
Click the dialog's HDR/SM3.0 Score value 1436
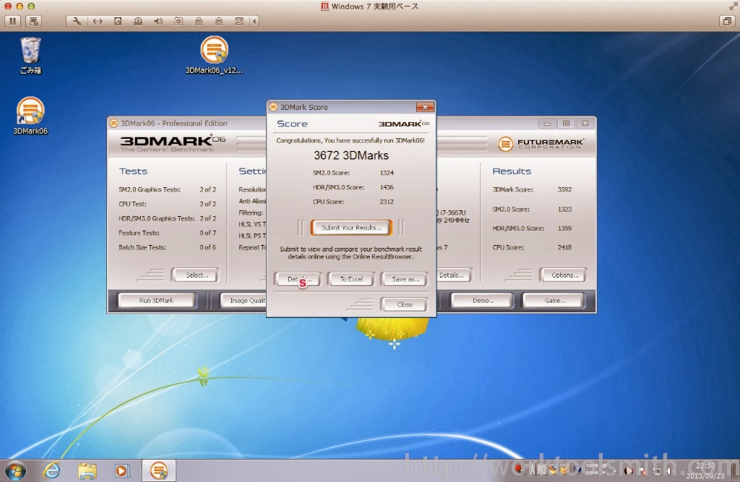pos(387,187)
